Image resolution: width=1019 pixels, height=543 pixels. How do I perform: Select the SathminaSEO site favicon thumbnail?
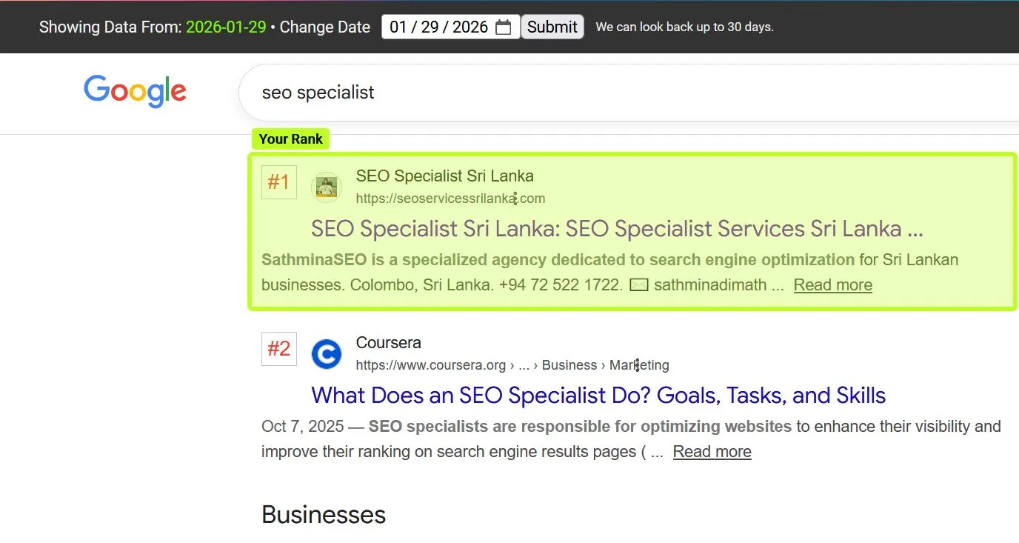tap(327, 187)
